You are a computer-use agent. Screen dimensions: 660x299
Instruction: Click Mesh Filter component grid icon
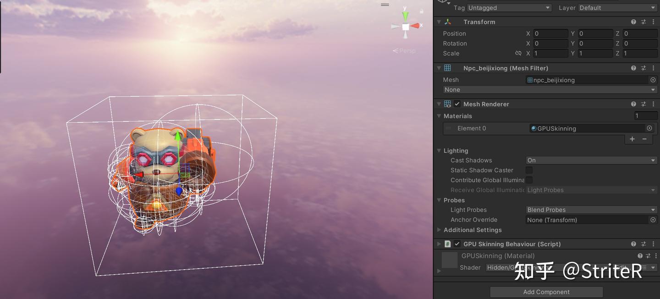447,68
